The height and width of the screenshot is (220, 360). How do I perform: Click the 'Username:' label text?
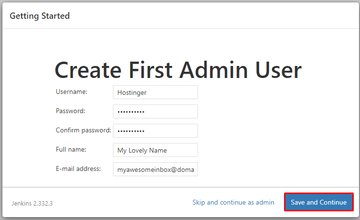(72, 91)
